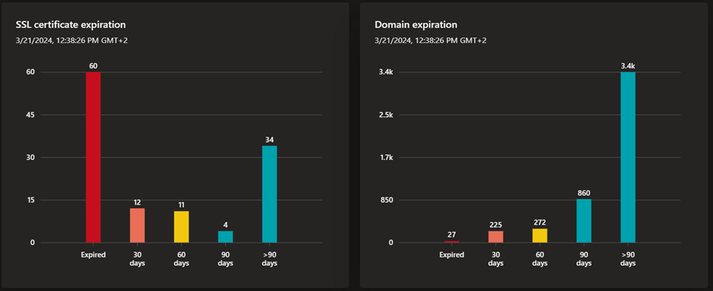Select the yellow 60 days domain bar
This screenshot has height=291, width=713.
pos(540,235)
